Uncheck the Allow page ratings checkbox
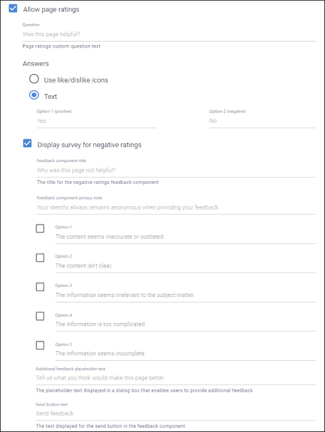 point(13,8)
